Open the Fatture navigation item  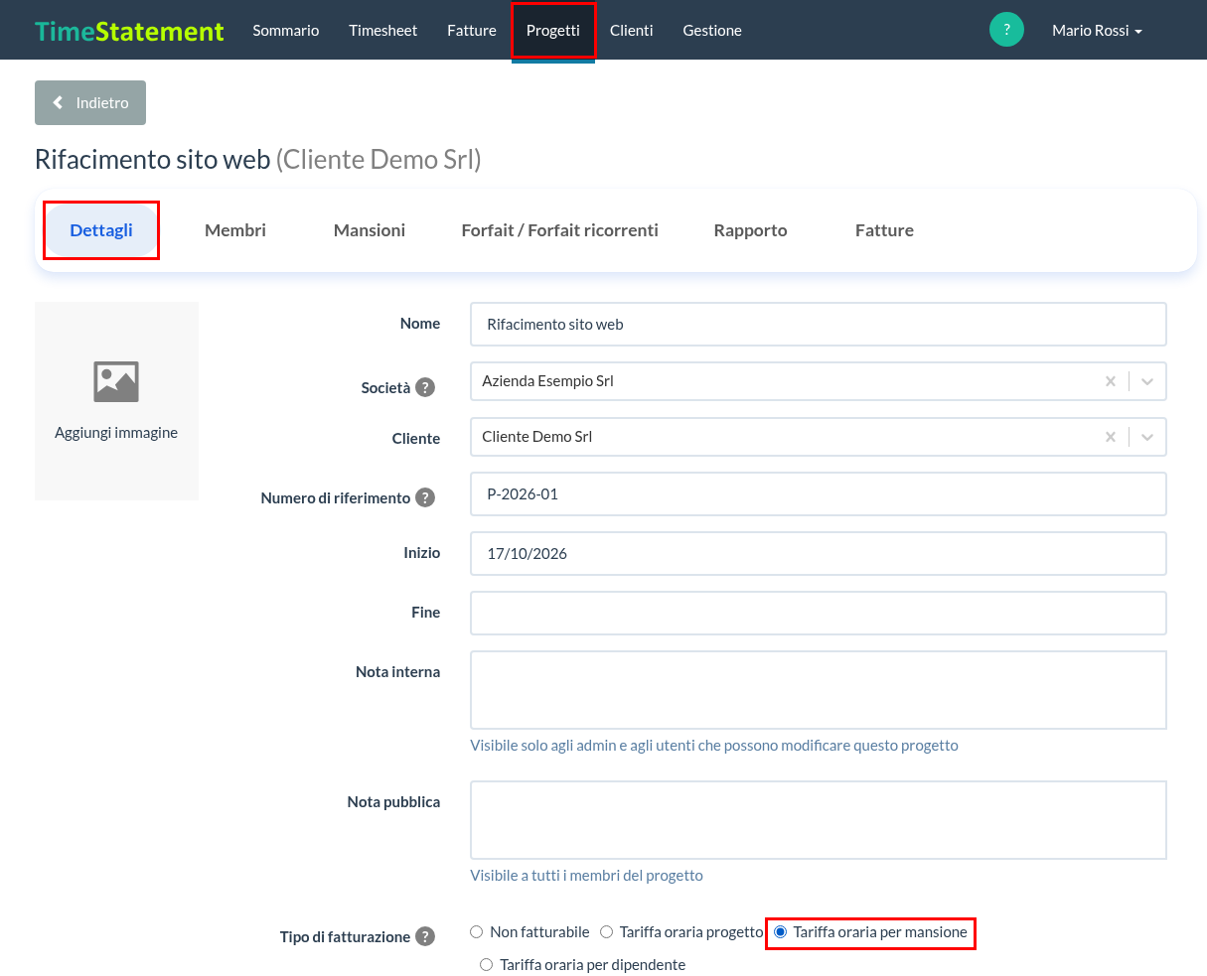click(472, 31)
